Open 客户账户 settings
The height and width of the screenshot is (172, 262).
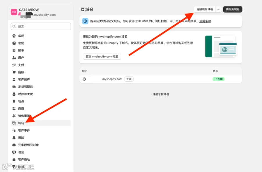[41, 80]
